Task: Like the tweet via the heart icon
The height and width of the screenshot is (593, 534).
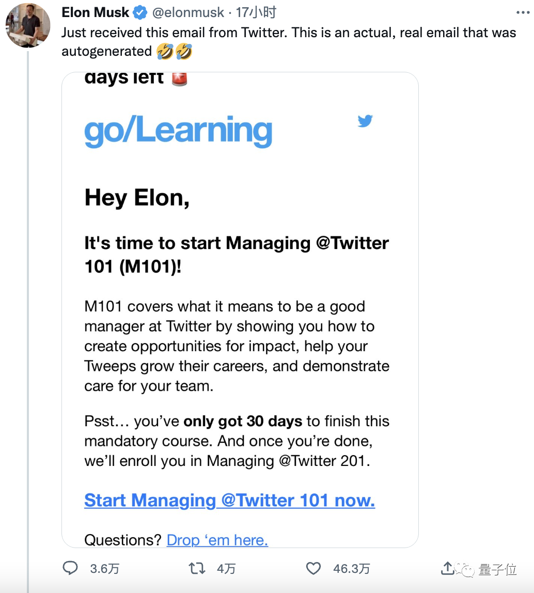Action: point(313,568)
